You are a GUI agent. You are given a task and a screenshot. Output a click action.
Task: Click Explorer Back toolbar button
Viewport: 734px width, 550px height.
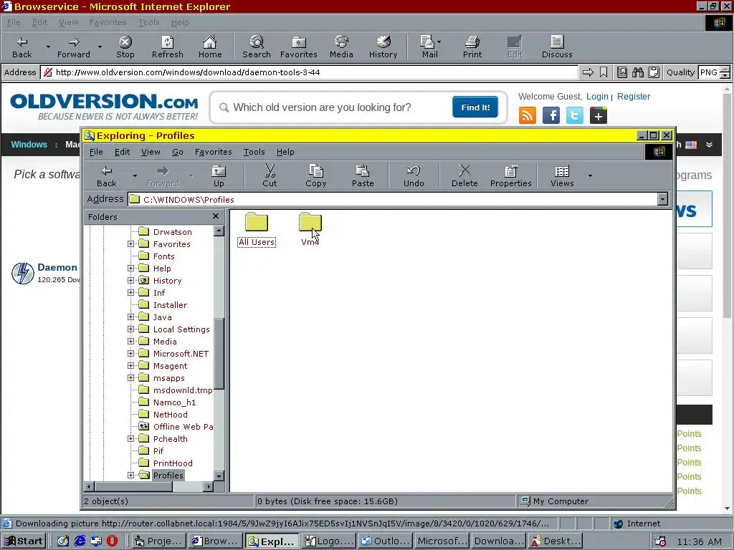(x=107, y=176)
